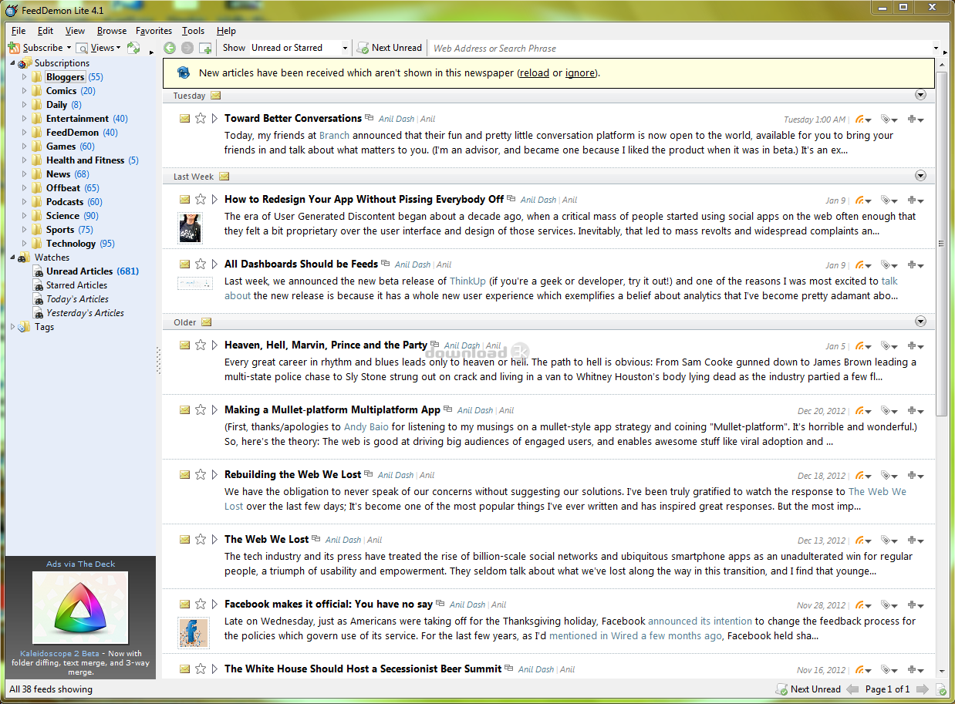Open the Edit menu
This screenshot has width=955, height=704.
point(46,31)
